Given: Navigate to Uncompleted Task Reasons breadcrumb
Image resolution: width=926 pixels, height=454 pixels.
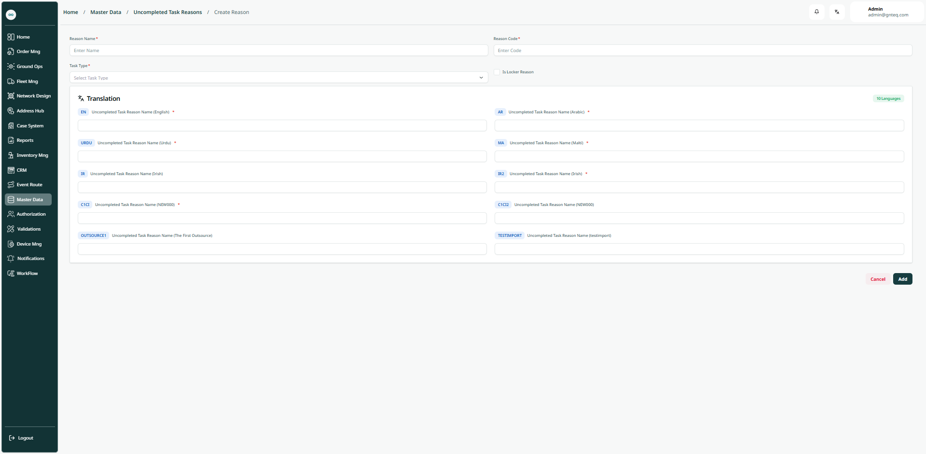Looking at the screenshot, I should click(168, 13).
